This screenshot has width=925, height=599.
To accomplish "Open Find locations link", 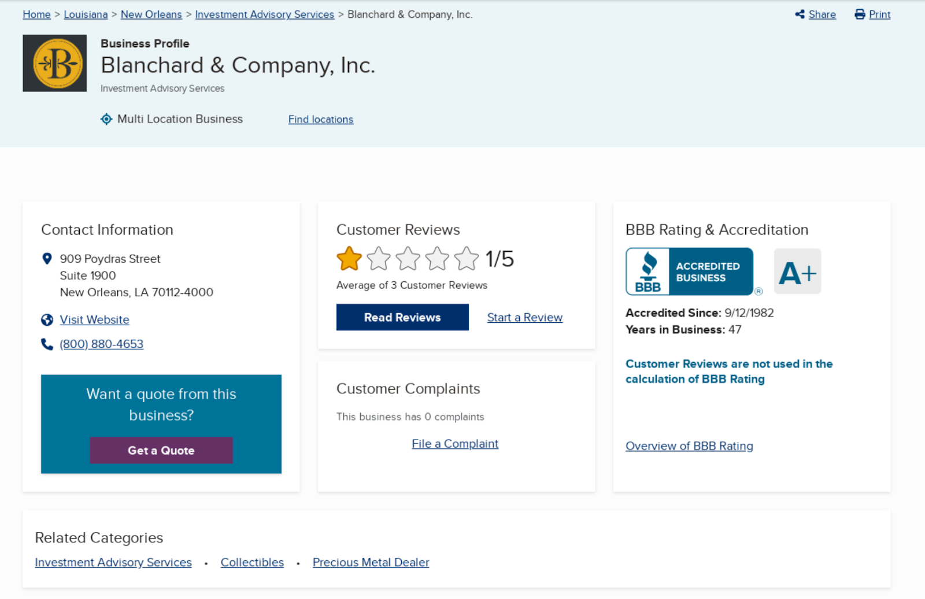I will coord(321,120).
